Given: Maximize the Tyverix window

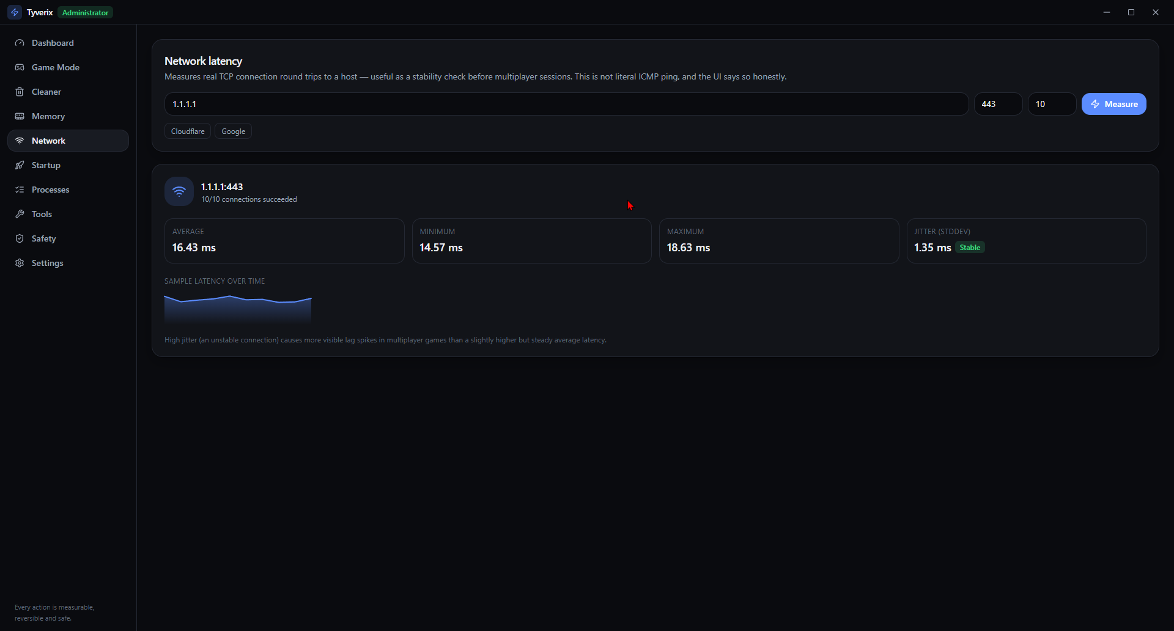Looking at the screenshot, I should (1131, 12).
